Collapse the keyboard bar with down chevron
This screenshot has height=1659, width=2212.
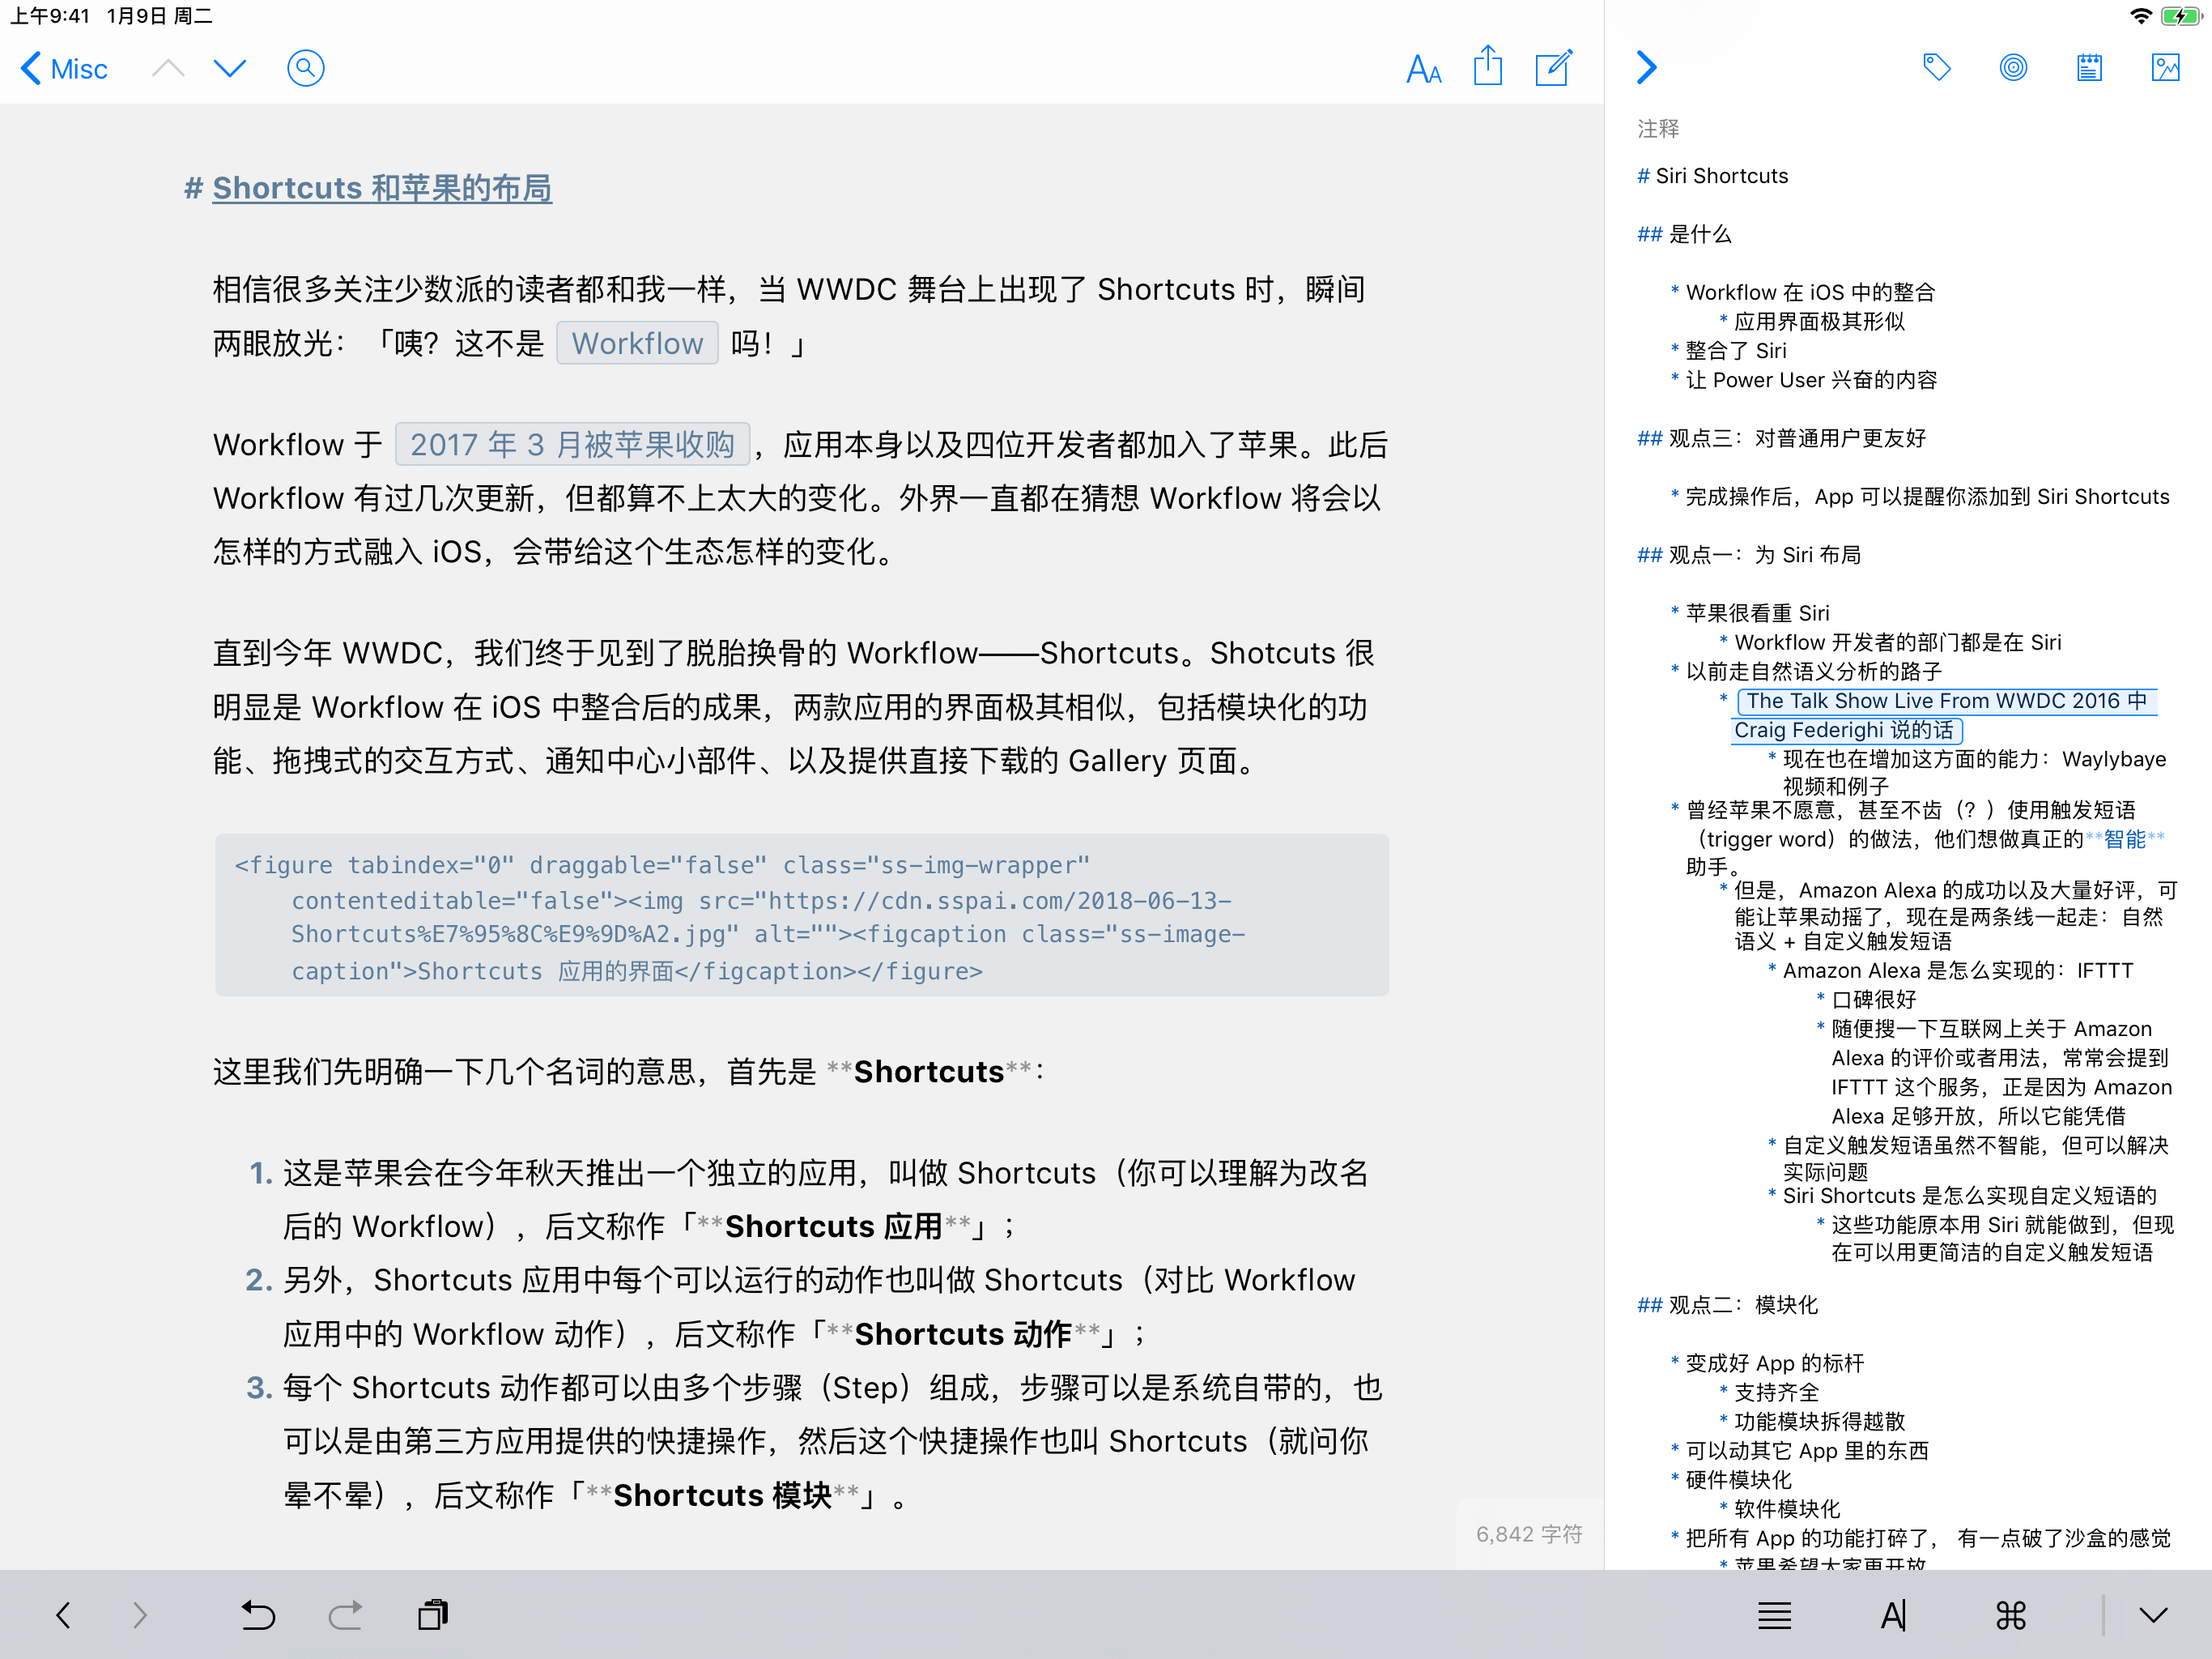coord(2153,1615)
